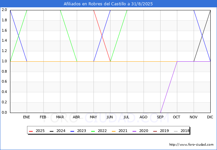Click the 1.6 y-axis value
The image size is (217, 150).
pyautogui.click(x=4, y=30)
